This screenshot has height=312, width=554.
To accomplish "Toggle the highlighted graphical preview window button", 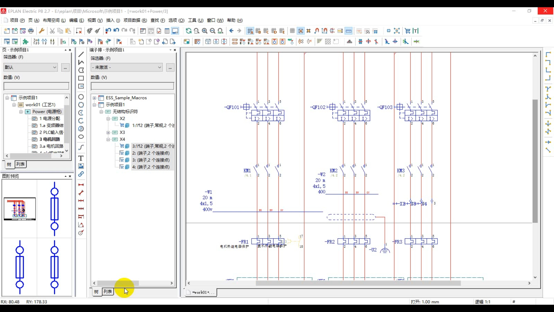I will point(175,31).
